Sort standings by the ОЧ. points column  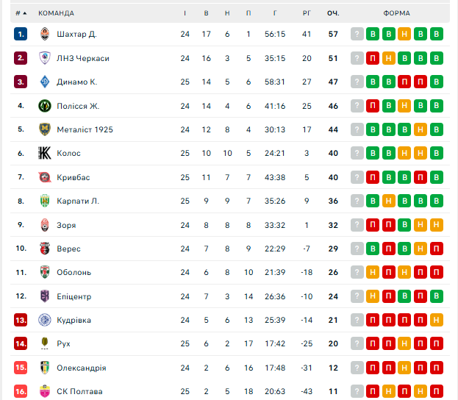(333, 13)
